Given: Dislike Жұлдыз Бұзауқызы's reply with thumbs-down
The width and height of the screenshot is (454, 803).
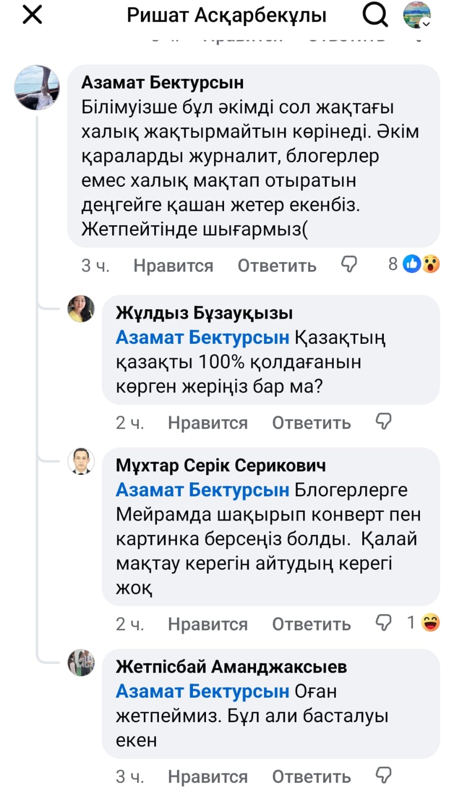Looking at the screenshot, I should pos(383,422).
